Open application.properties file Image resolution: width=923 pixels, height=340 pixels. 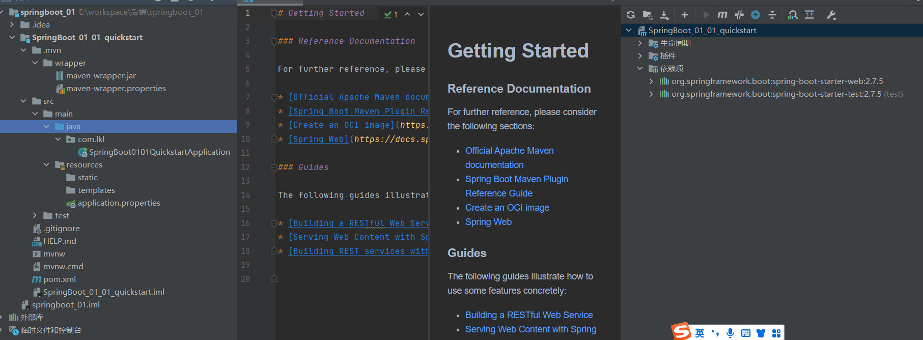pyautogui.click(x=119, y=203)
